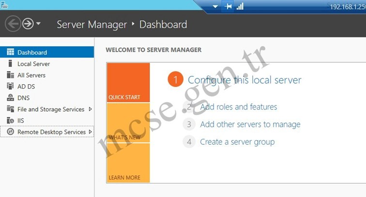
Task: Open the LEARN MORE tile
Action: [x=128, y=163]
